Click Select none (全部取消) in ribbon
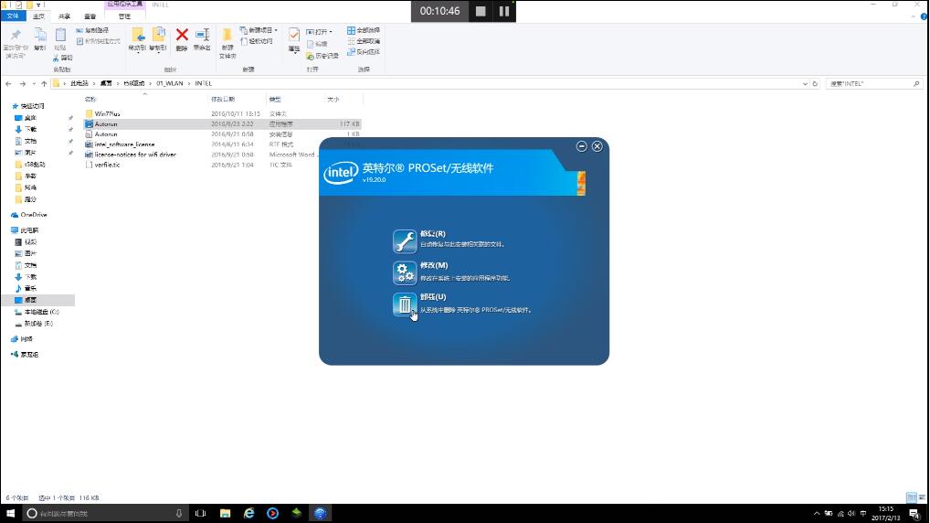The width and height of the screenshot is (930, 523). point(364,41)
